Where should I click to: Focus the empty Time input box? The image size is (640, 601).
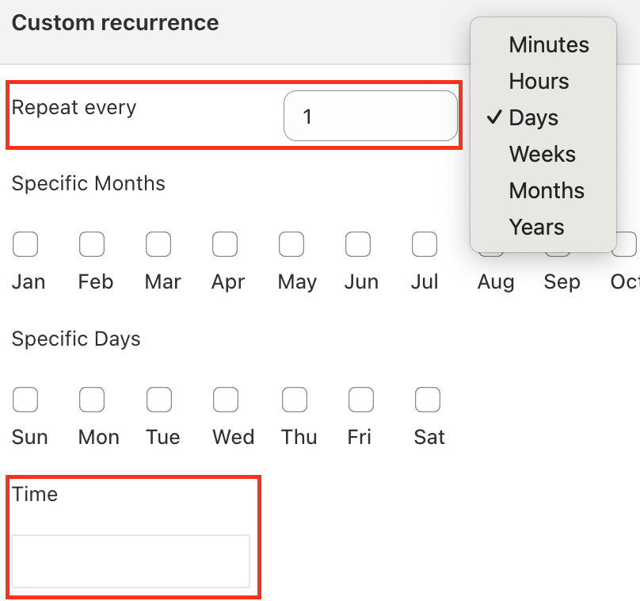131,561
